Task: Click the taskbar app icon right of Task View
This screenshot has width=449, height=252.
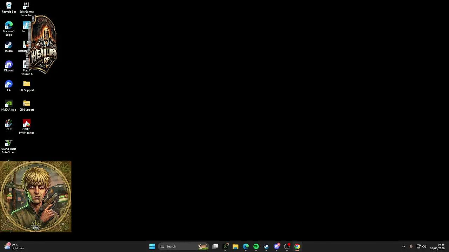Action: coord(225,246)
